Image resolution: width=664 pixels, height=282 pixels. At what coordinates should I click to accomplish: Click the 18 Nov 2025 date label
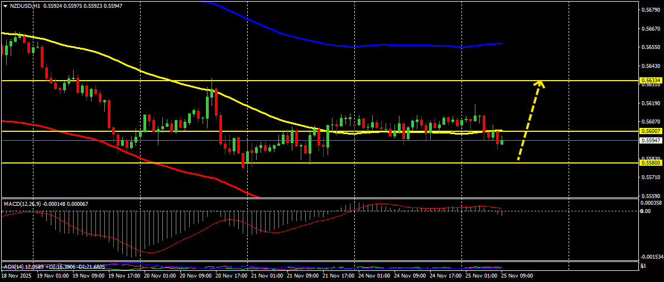tap(16, 276)
